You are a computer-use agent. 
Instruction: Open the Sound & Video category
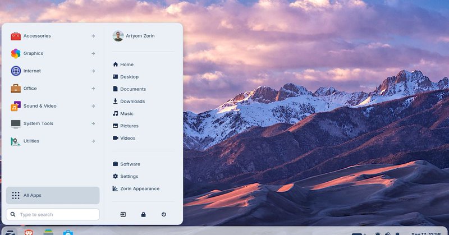(x=53, y=106)
